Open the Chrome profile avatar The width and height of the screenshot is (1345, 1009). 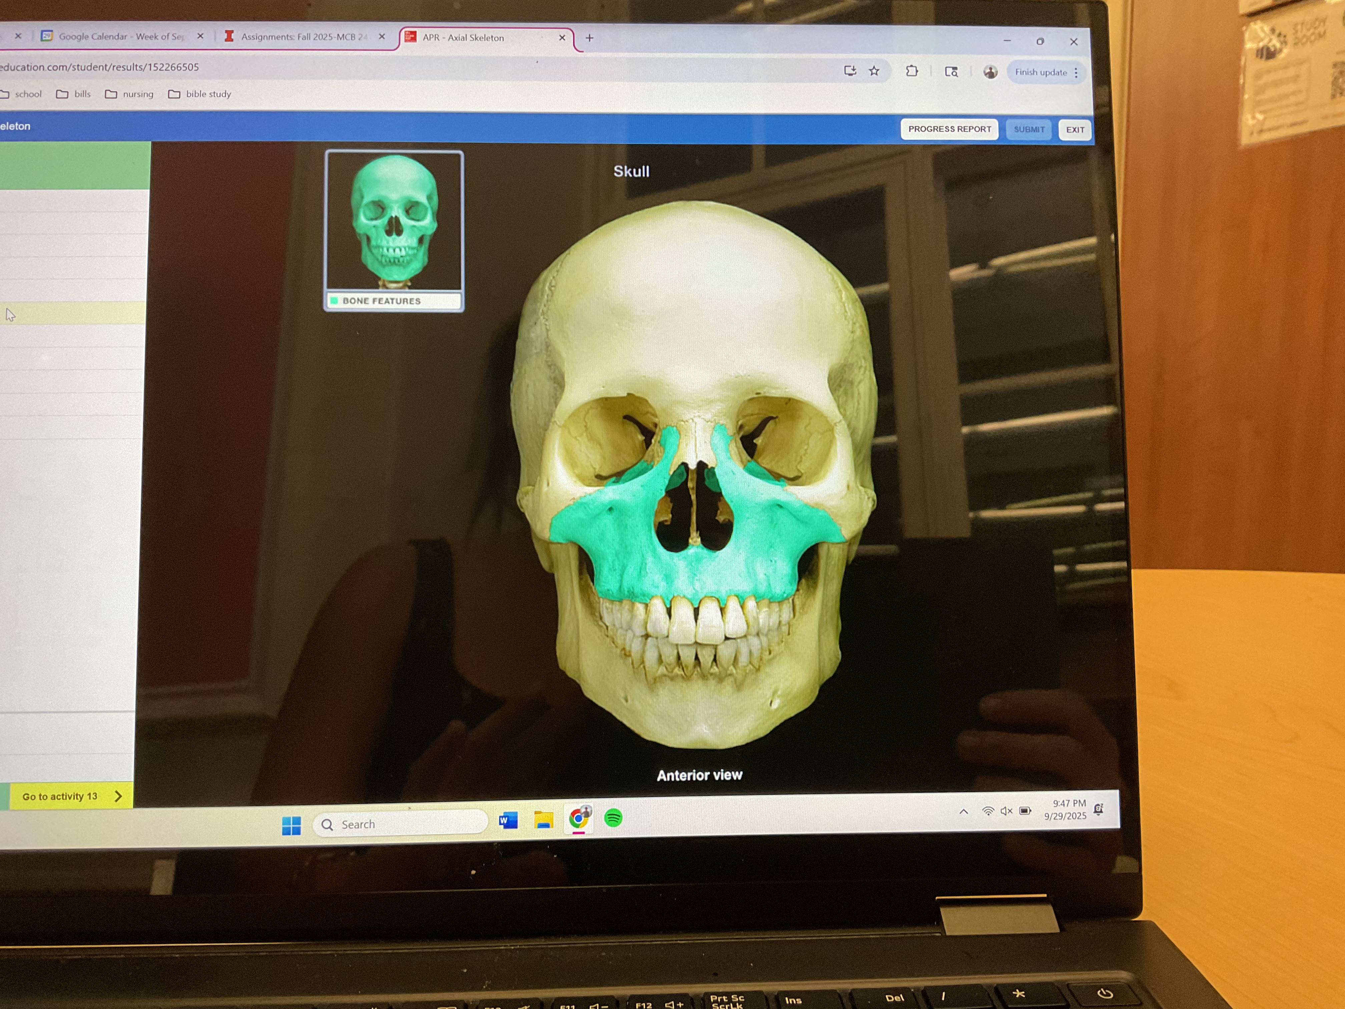(990, 72)
